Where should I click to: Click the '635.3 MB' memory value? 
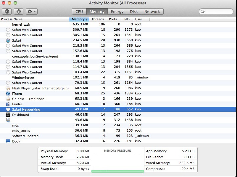click(80, 24)
